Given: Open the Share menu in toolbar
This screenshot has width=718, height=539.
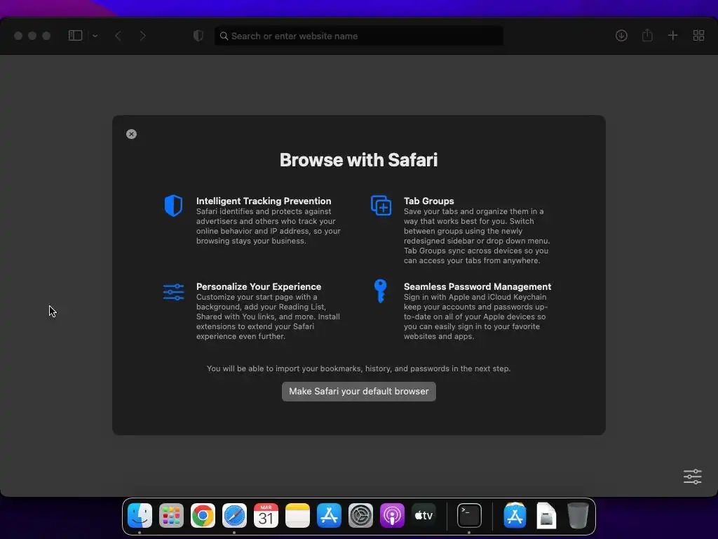Looking at the screenshot, I should coord(647,35).
